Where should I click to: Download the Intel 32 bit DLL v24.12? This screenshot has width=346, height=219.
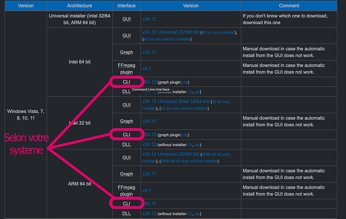[x=149, y=144]
